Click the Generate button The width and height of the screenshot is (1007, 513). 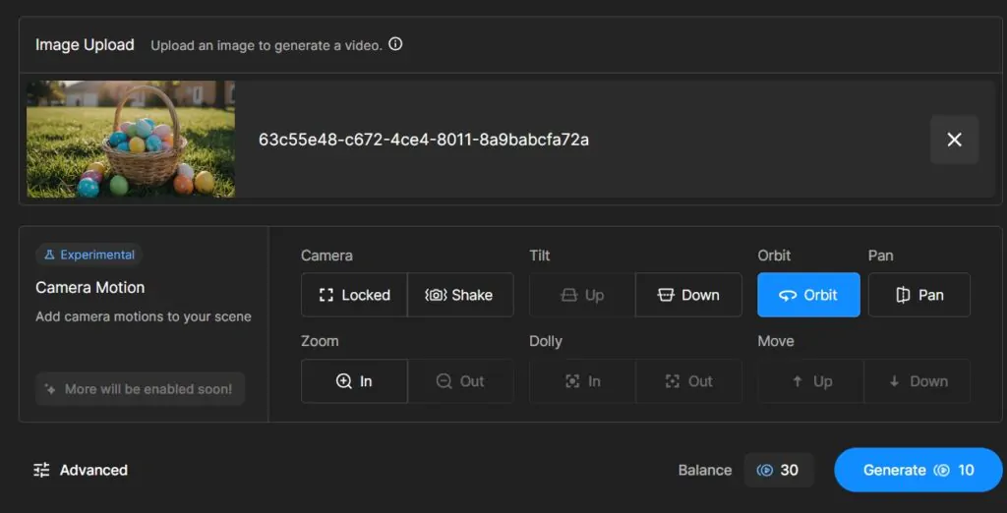tap(918, 470)
